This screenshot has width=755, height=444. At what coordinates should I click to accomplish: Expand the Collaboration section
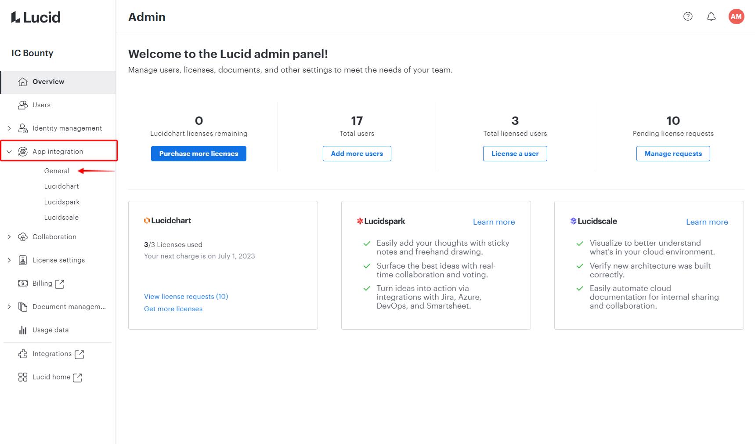pos(9,237)
